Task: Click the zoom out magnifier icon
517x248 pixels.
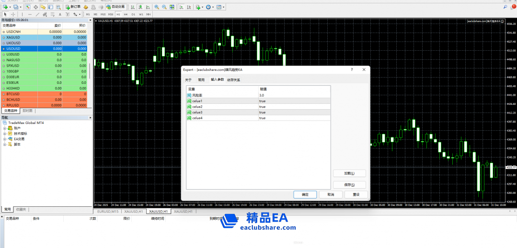Action: (164, 7)
